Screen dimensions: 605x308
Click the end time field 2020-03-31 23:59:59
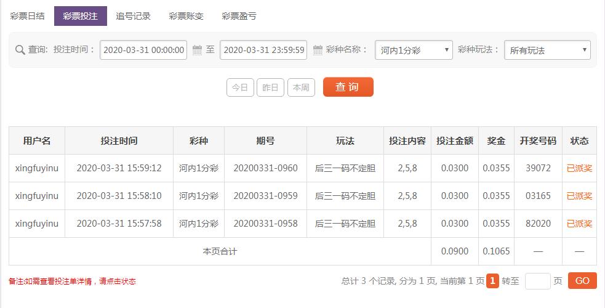pos(263,50)
